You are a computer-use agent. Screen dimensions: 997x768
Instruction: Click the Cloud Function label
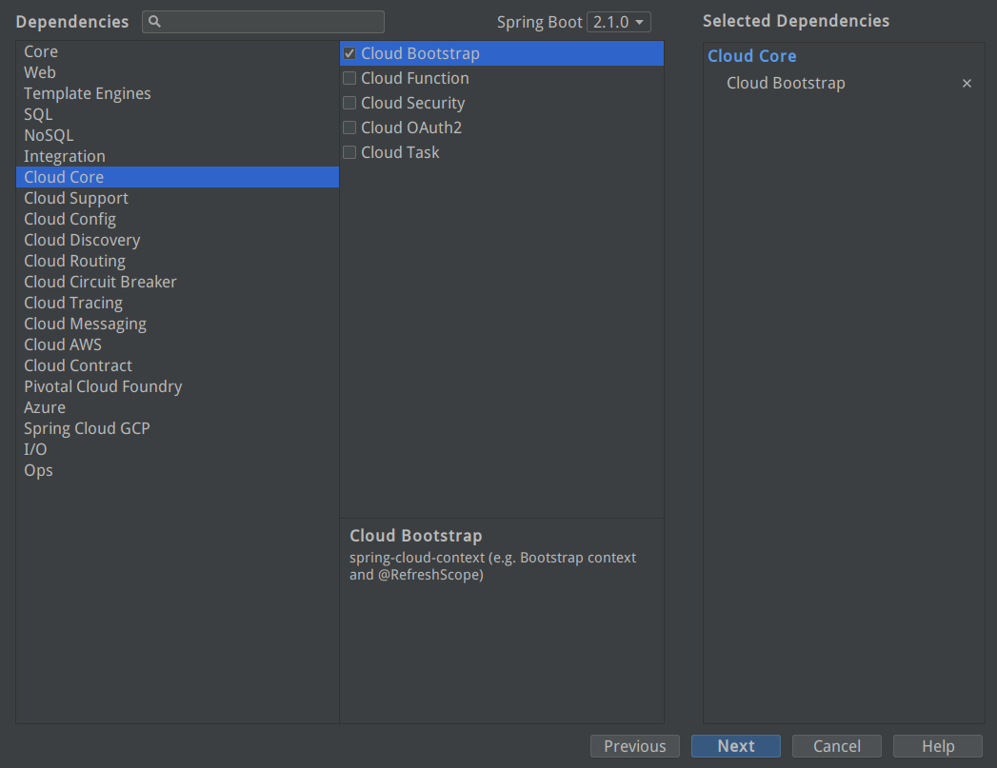click(415, 78)
